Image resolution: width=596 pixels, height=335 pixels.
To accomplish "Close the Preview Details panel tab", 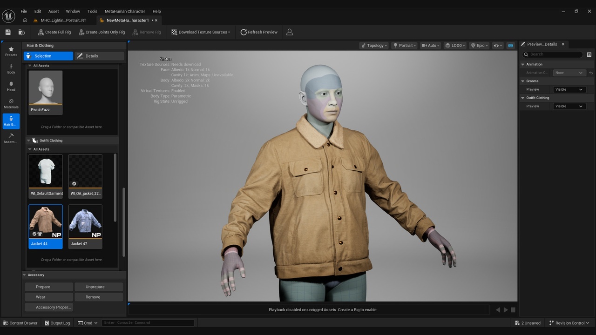I will coord(563,44).
